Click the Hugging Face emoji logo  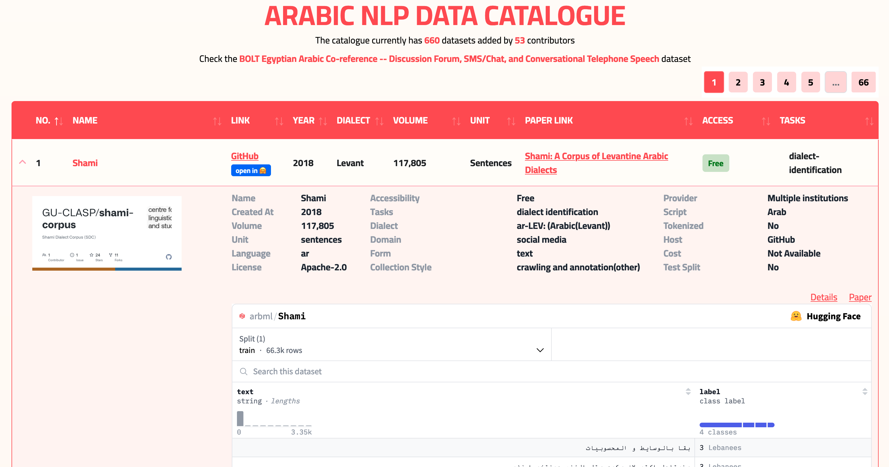pos(796,316)
